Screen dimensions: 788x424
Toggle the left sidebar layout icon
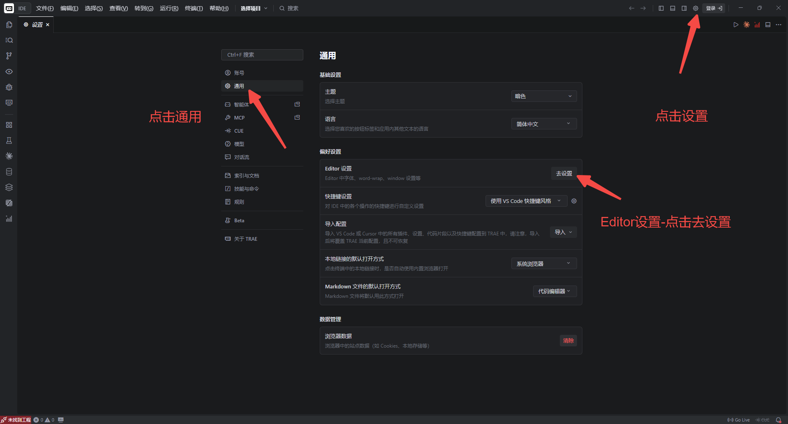pyautogui.click(x=661, y=8)
